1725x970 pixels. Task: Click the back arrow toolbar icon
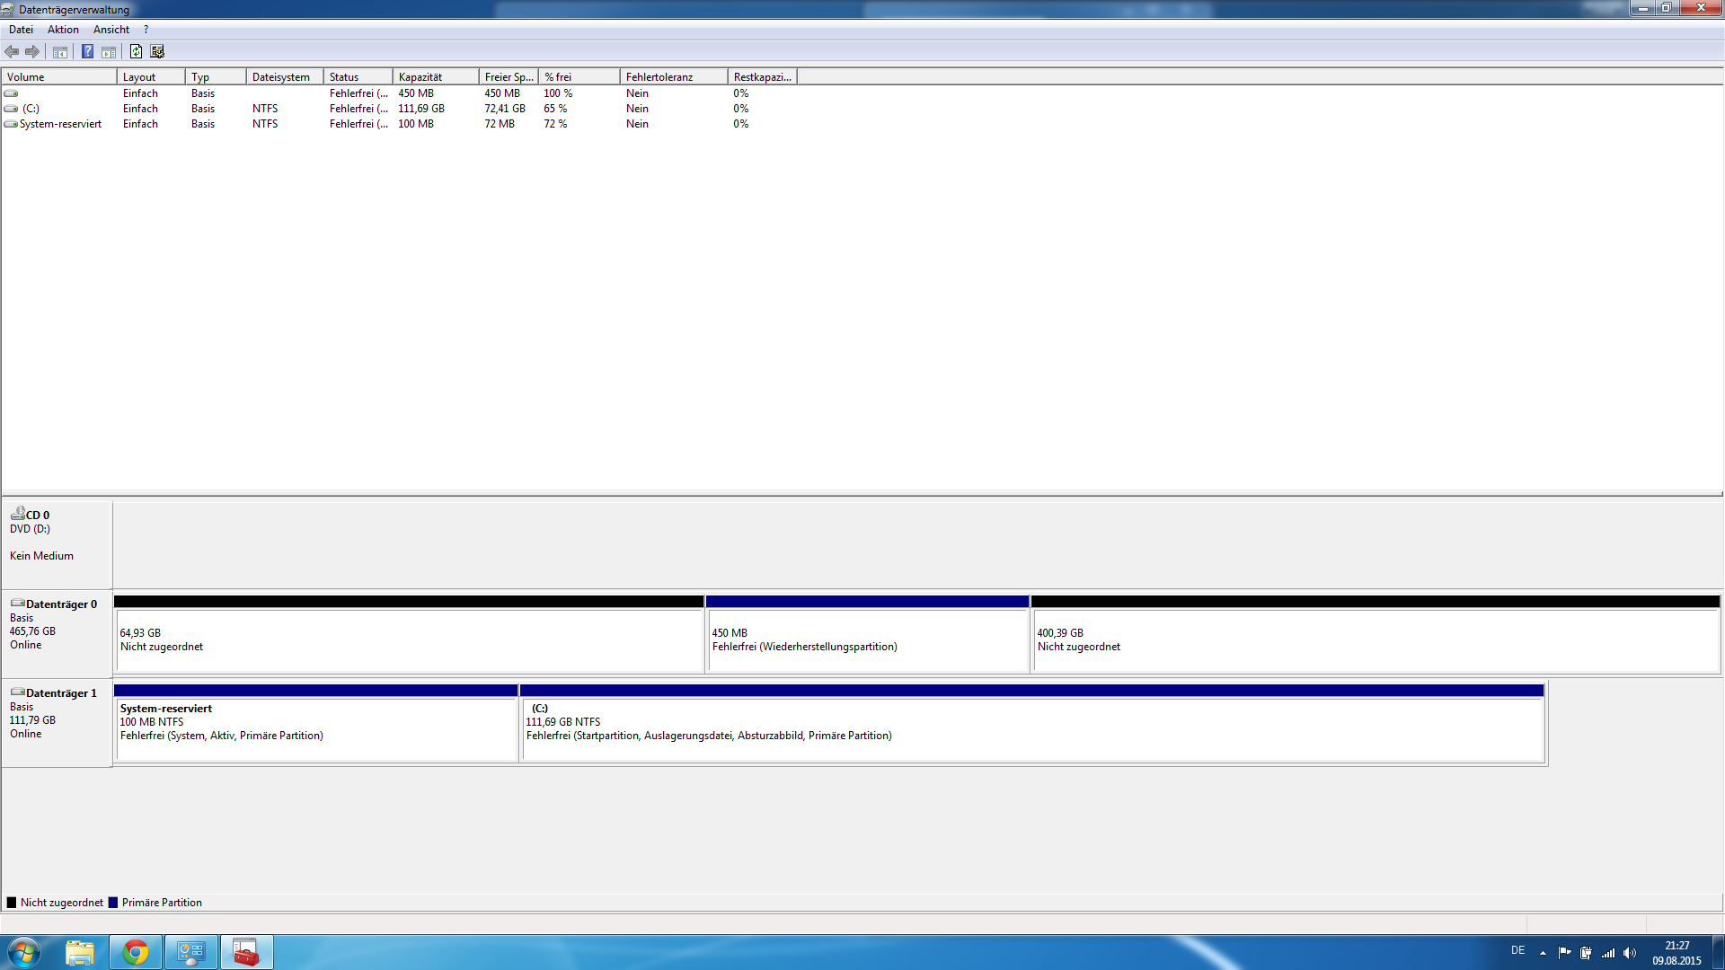tap(12, 52)
